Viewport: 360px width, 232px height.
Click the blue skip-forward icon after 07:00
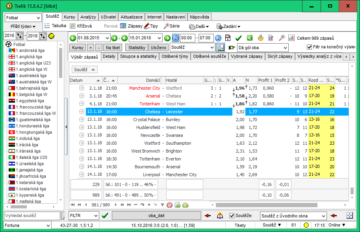click(x=218, y=38)
